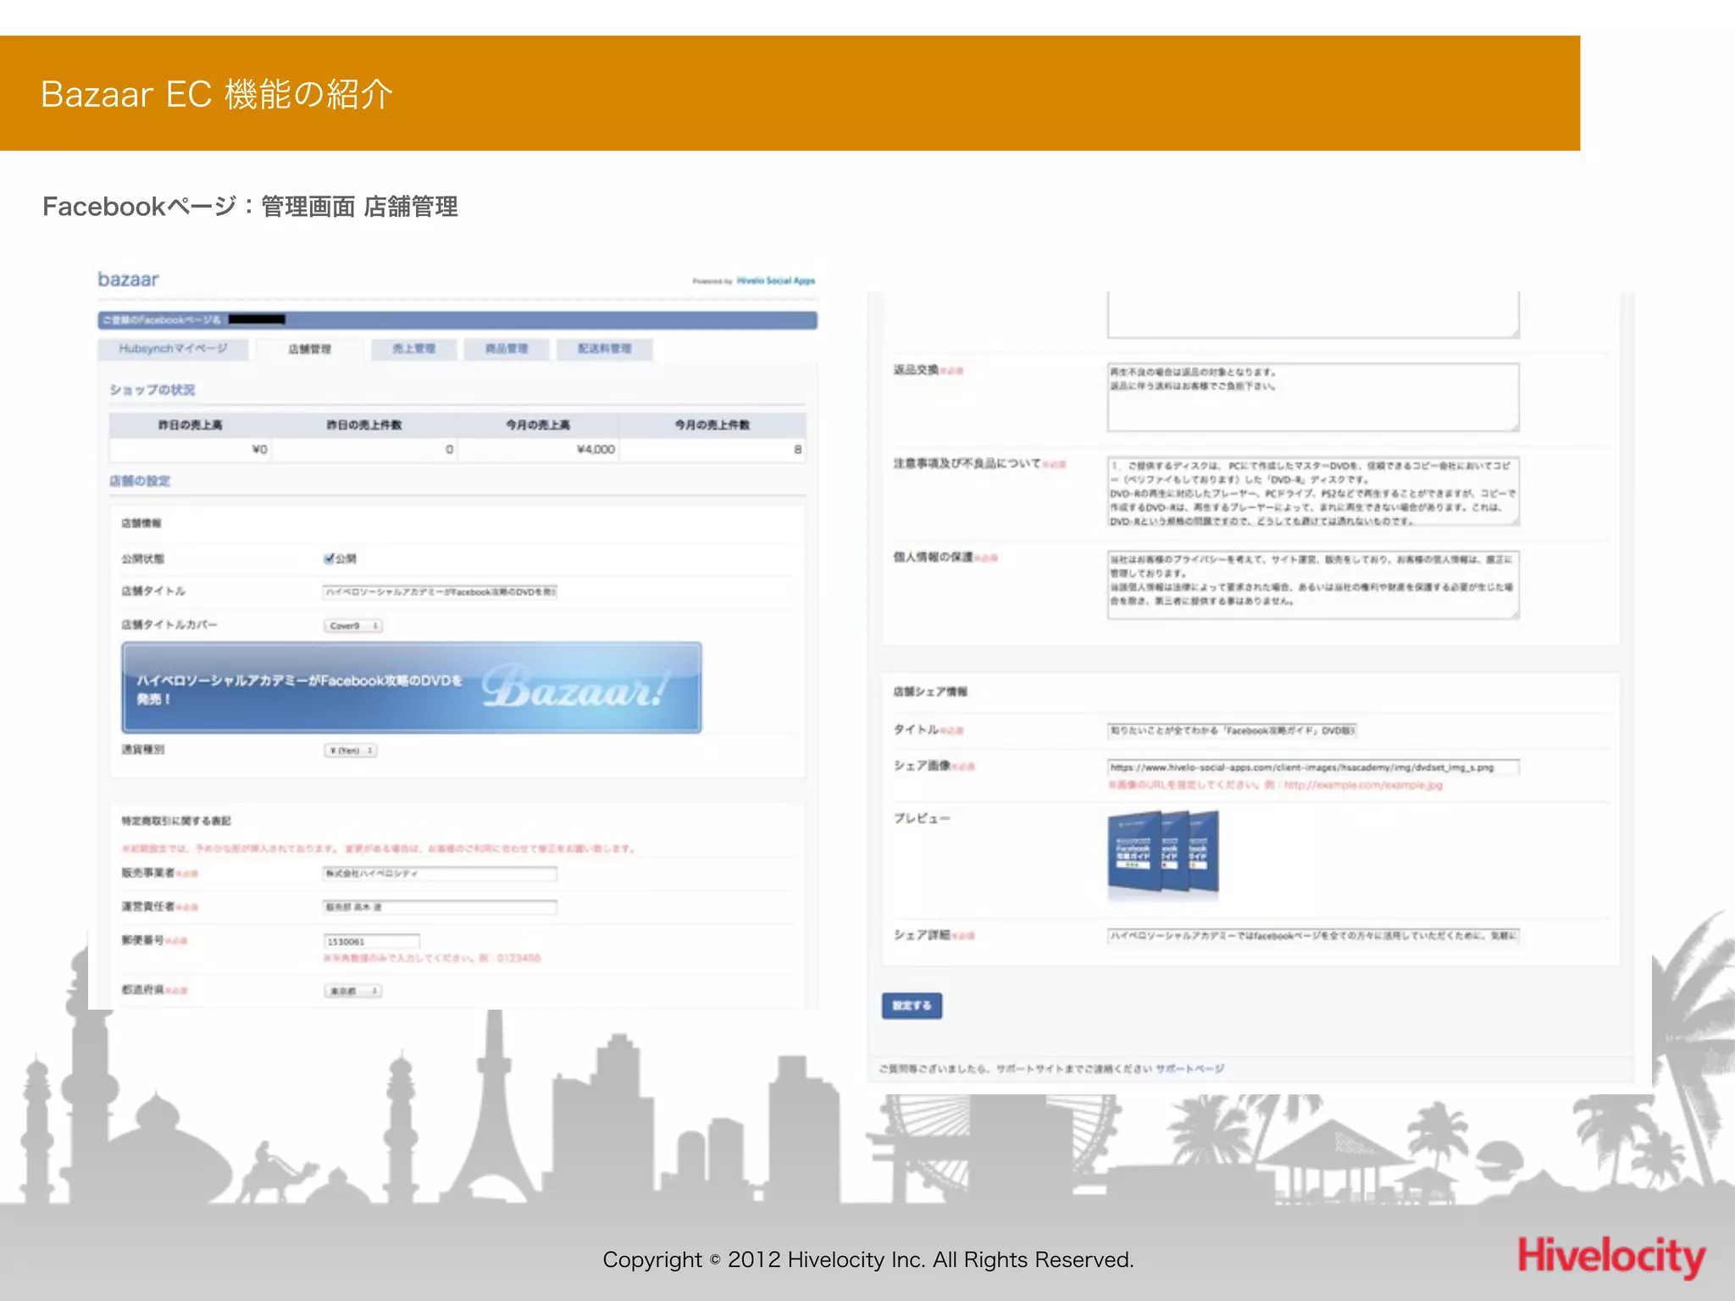Click the 特定商取引に関する表記 heading
Screen dimensions: 1735x1301
(176, 821)
